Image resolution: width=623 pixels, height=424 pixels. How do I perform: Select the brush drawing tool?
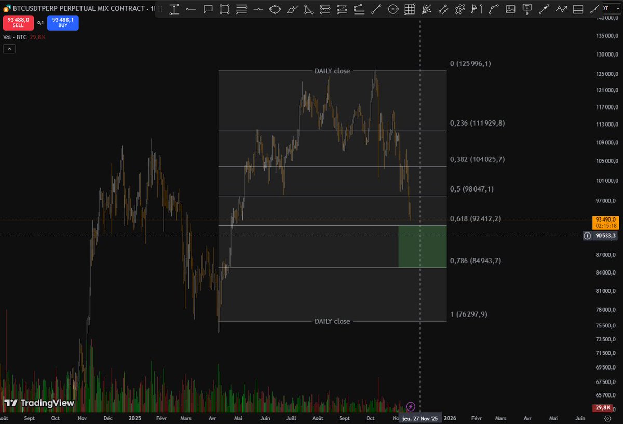tap(292, 8)
